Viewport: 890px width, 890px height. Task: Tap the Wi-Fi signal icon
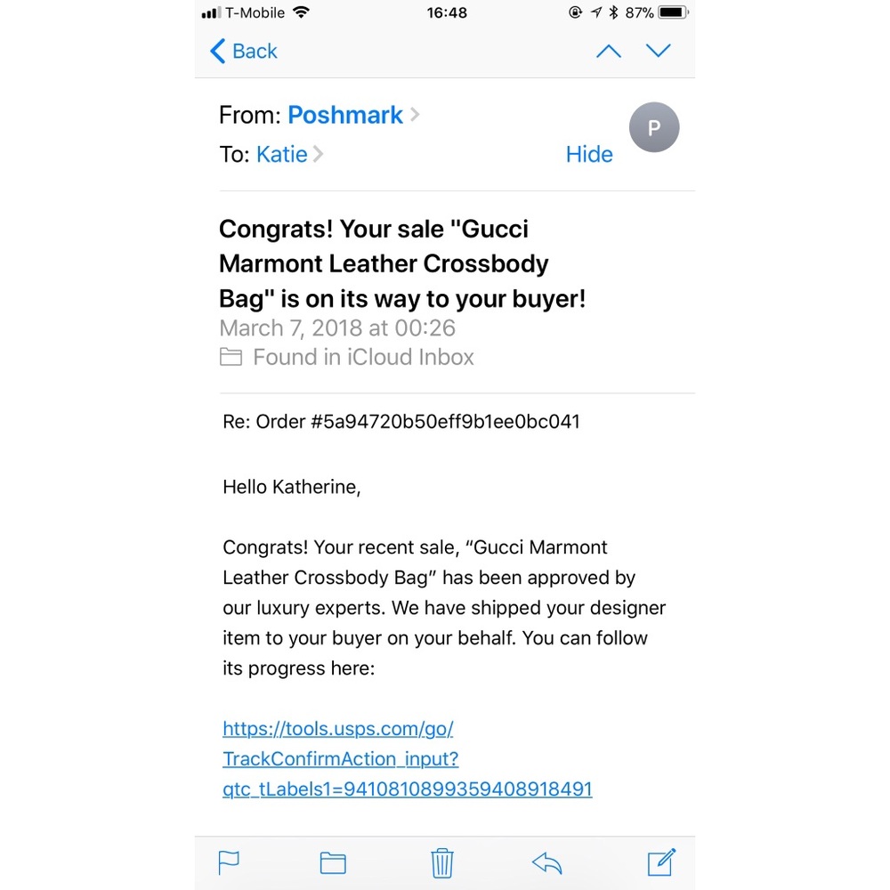[301, 12]
